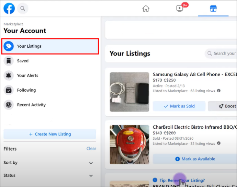This screenshot has height=187, width=237.
Task: Select the Marketplace storefront tab icon
Action: point(213,9)
